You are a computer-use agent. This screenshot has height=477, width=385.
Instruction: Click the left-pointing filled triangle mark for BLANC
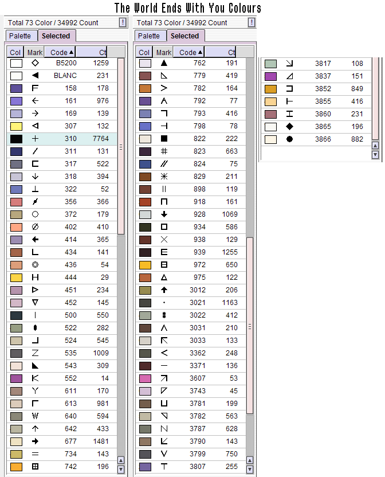36,76
